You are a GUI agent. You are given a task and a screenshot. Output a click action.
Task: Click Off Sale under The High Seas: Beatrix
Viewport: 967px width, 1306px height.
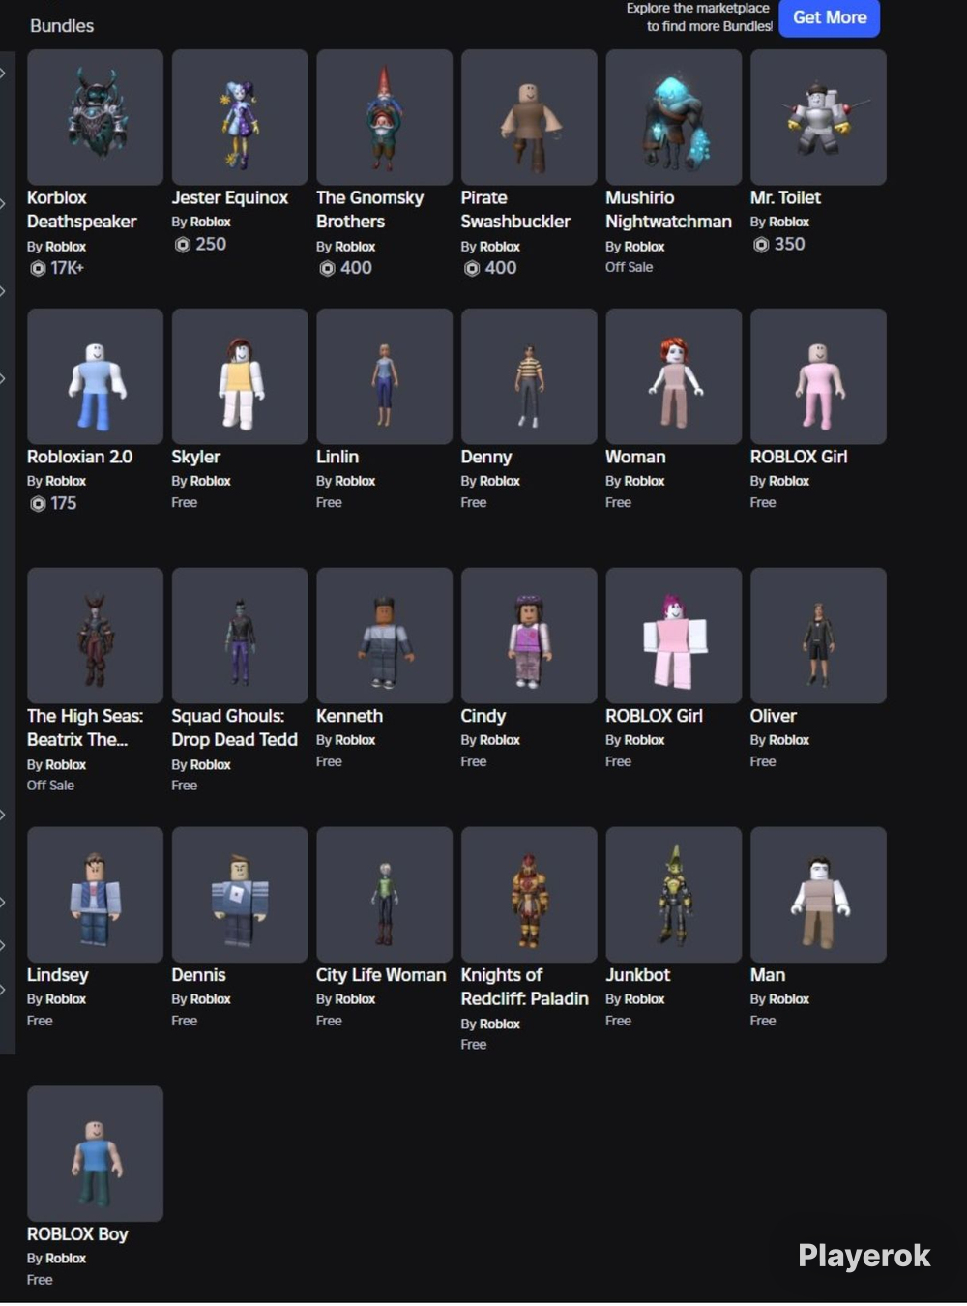[x=50, y=786]
